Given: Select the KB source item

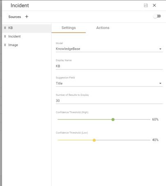Looking at the screenshot, I should tap(27, 28).
